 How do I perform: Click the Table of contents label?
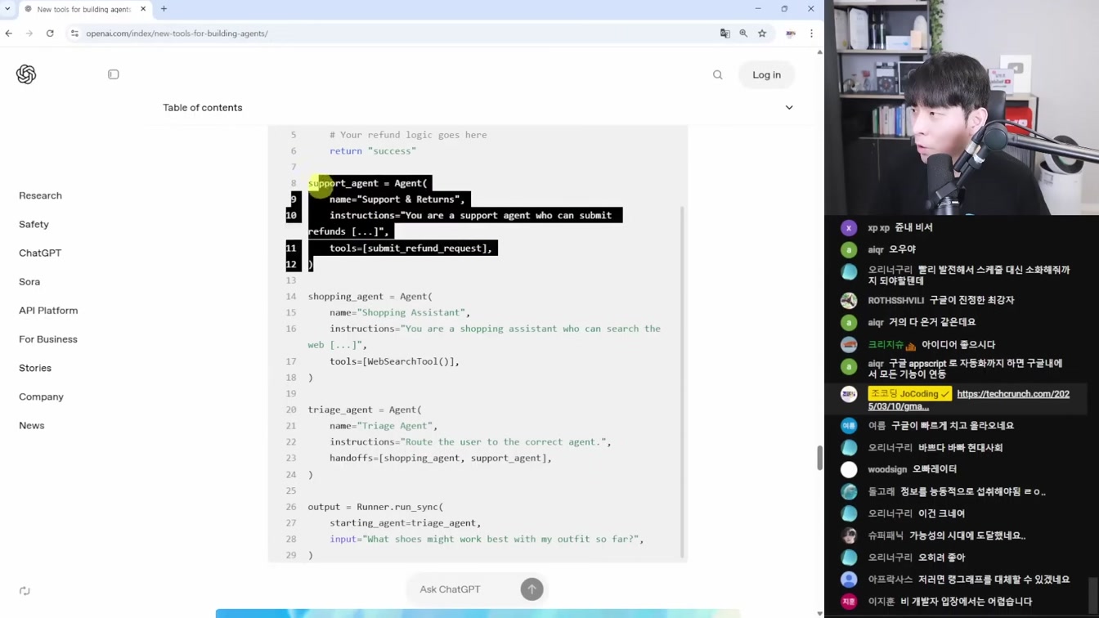[202, 107]
